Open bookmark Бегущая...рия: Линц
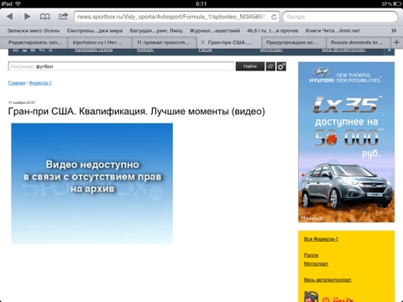The height and width of the screenshot is (302, 403). point(156,30)
